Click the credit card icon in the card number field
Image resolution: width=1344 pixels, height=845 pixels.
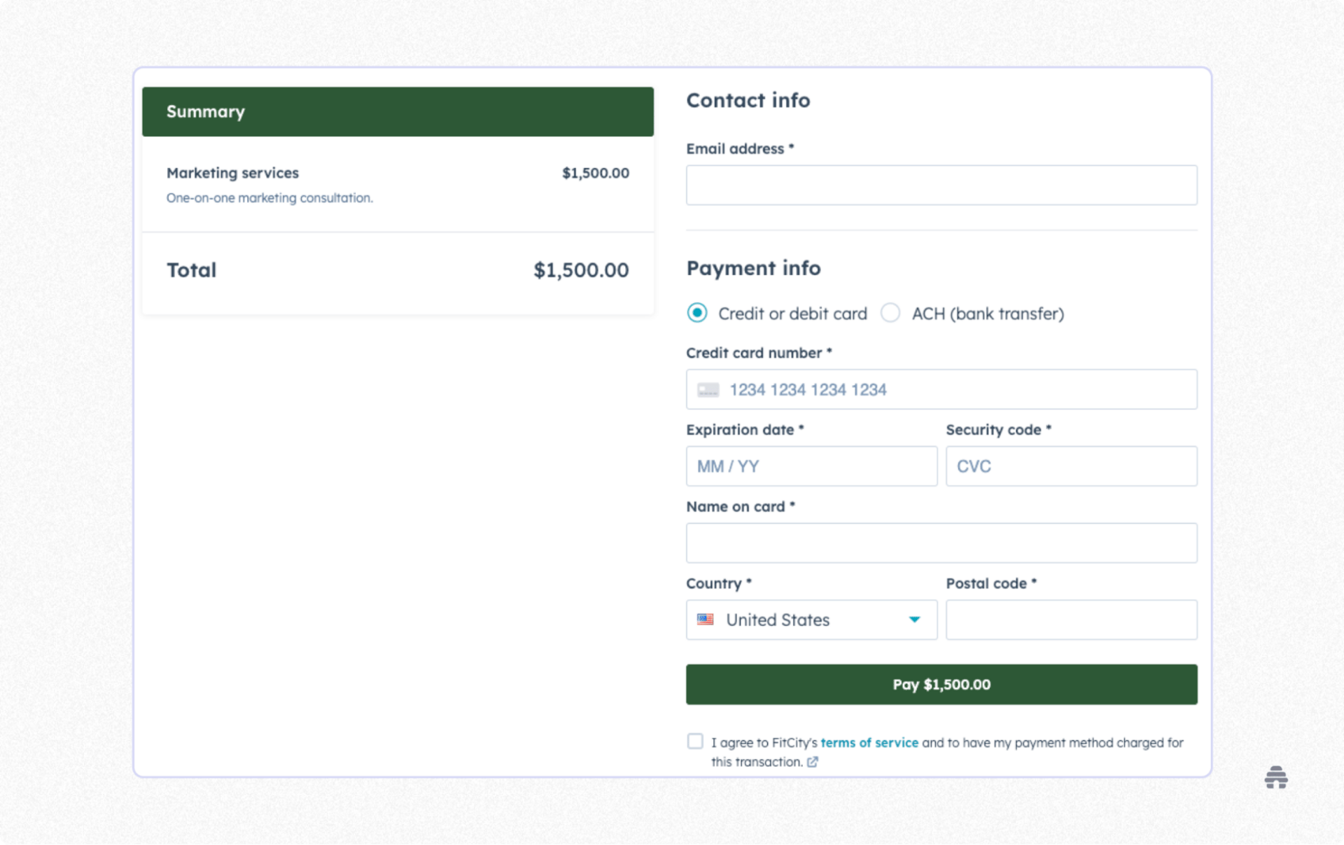708,389
